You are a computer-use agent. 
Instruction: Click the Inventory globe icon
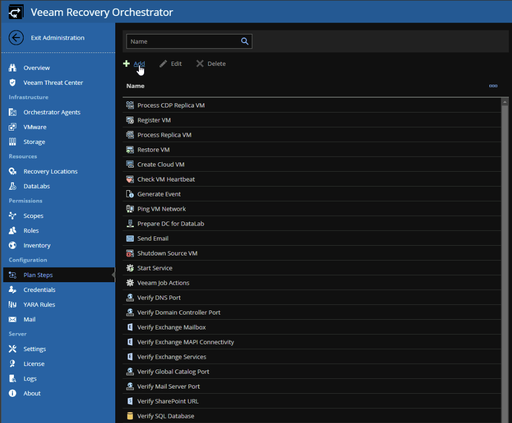pyautogui.click(x=12, y=245)
